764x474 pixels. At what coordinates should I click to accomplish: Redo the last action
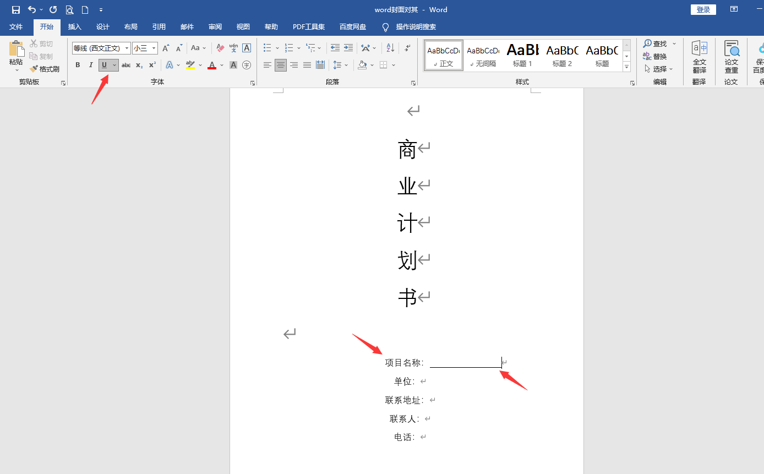(x=53, y=10)
